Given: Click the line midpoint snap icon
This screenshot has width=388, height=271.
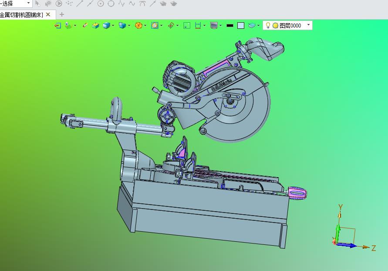Looking at the screenshot, I should click(90, 3).
